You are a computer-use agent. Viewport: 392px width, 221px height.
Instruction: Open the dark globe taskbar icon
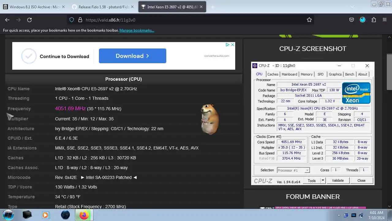pyautogui.click(x=65, y=215)
